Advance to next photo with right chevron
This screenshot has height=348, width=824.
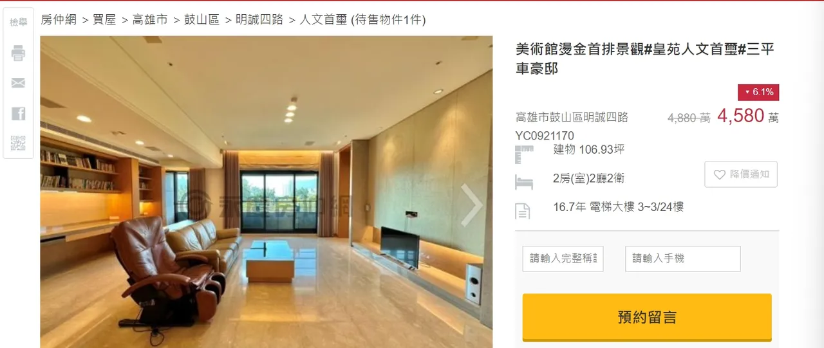[473, 205]
